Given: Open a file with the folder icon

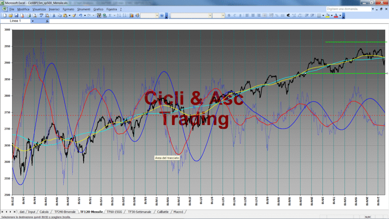Looking at the screenshot, I should 10,15.
